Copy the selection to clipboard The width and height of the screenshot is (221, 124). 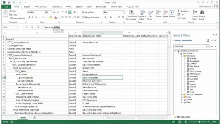pos(13,14)
